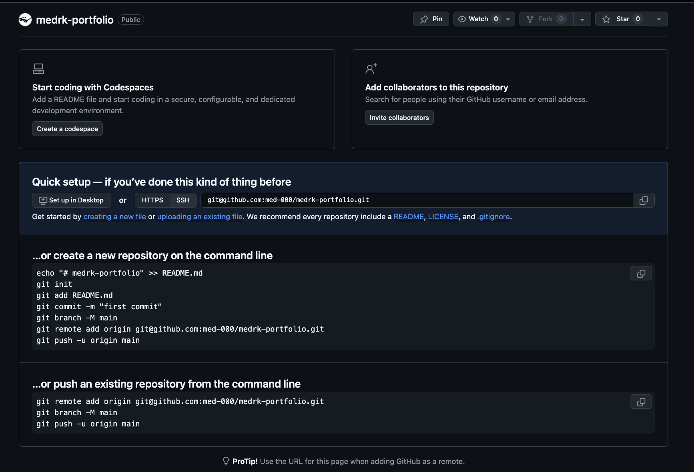Follow the LICENSE link
The width and height of the screenshot is (694, 472).
pos(443,217)
